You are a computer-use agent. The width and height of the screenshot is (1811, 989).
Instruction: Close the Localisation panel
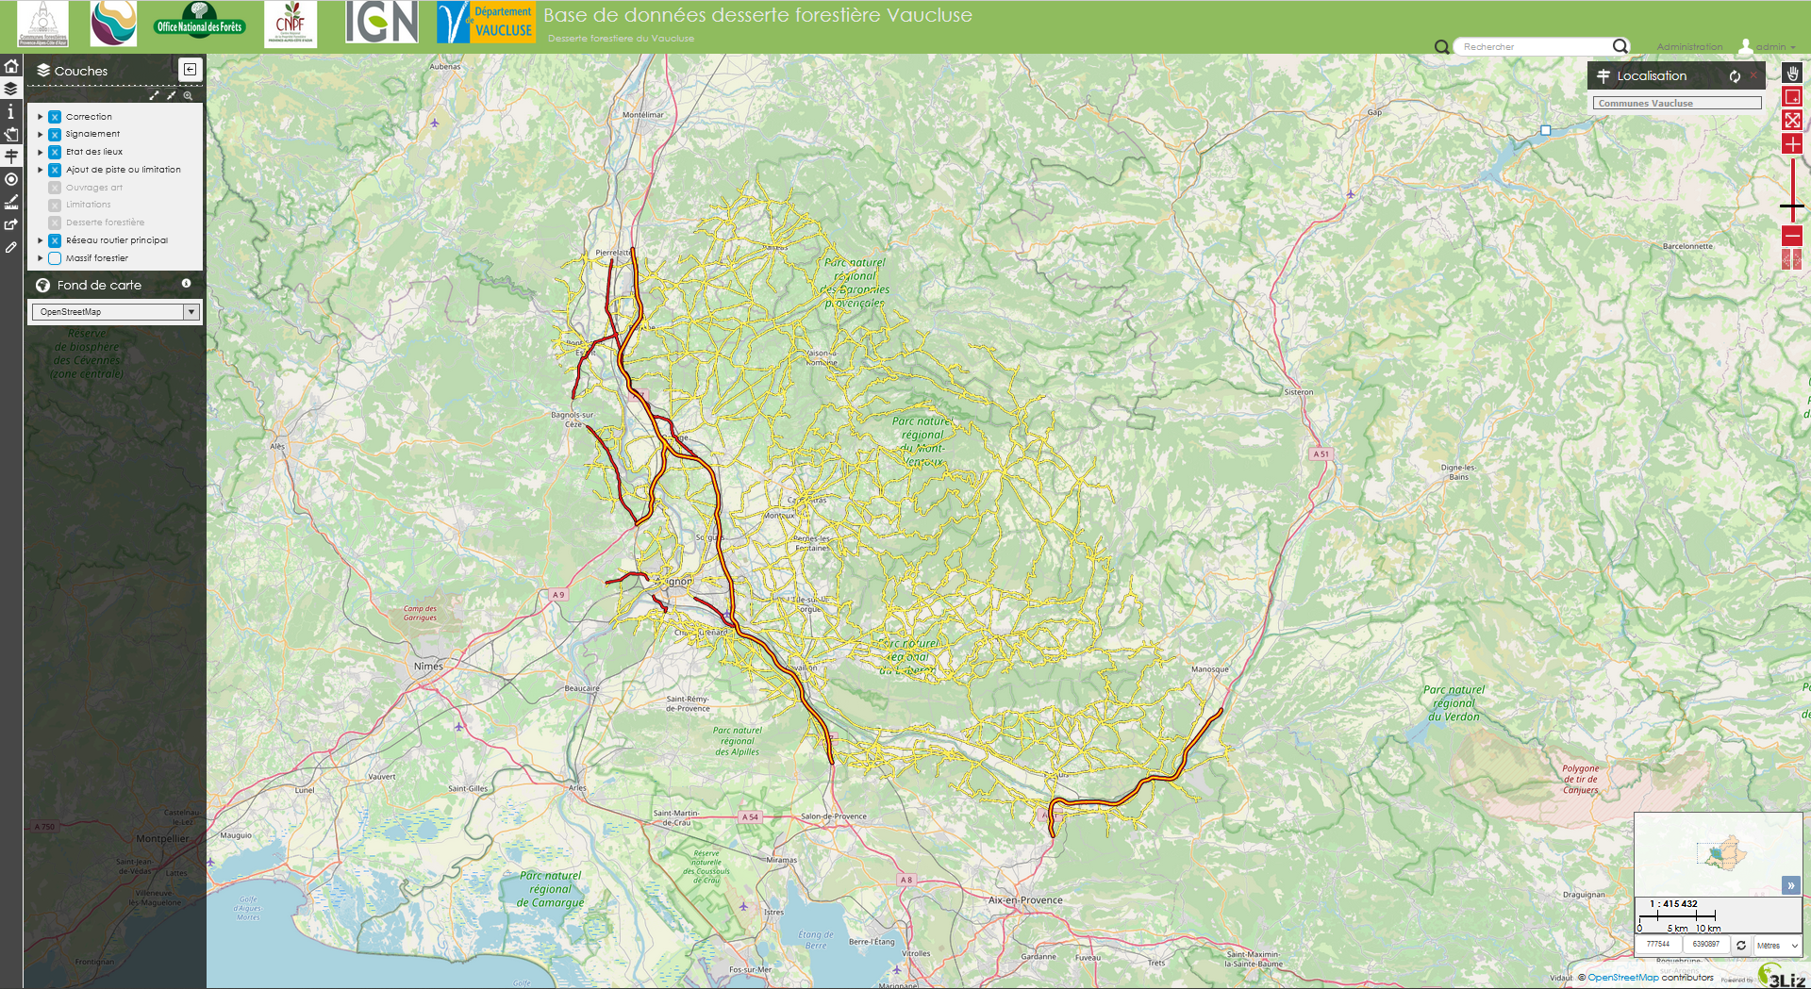1753,76
